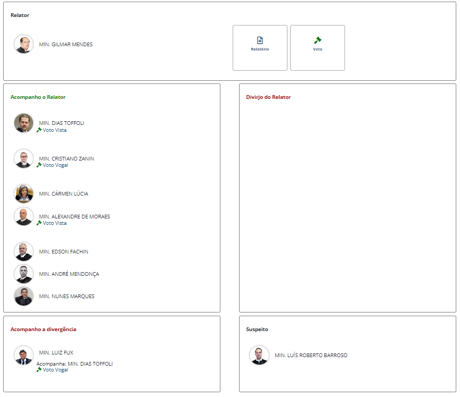Click the gavel icon beside Cristiano Zanin's Voto Vogal
Screen dimensions: 460x397
[39, 165]
